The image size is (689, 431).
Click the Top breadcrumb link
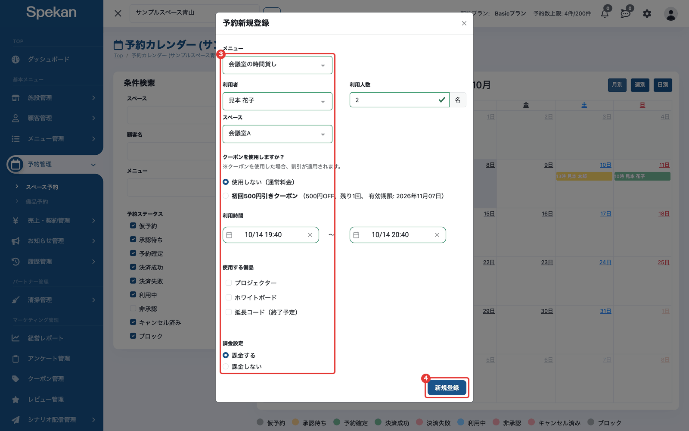pos(118,56)
